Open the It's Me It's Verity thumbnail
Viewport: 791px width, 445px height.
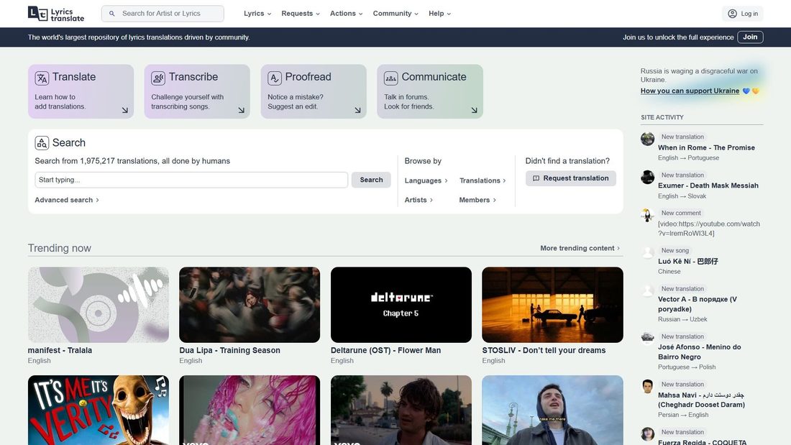click(x=99, y=410)
